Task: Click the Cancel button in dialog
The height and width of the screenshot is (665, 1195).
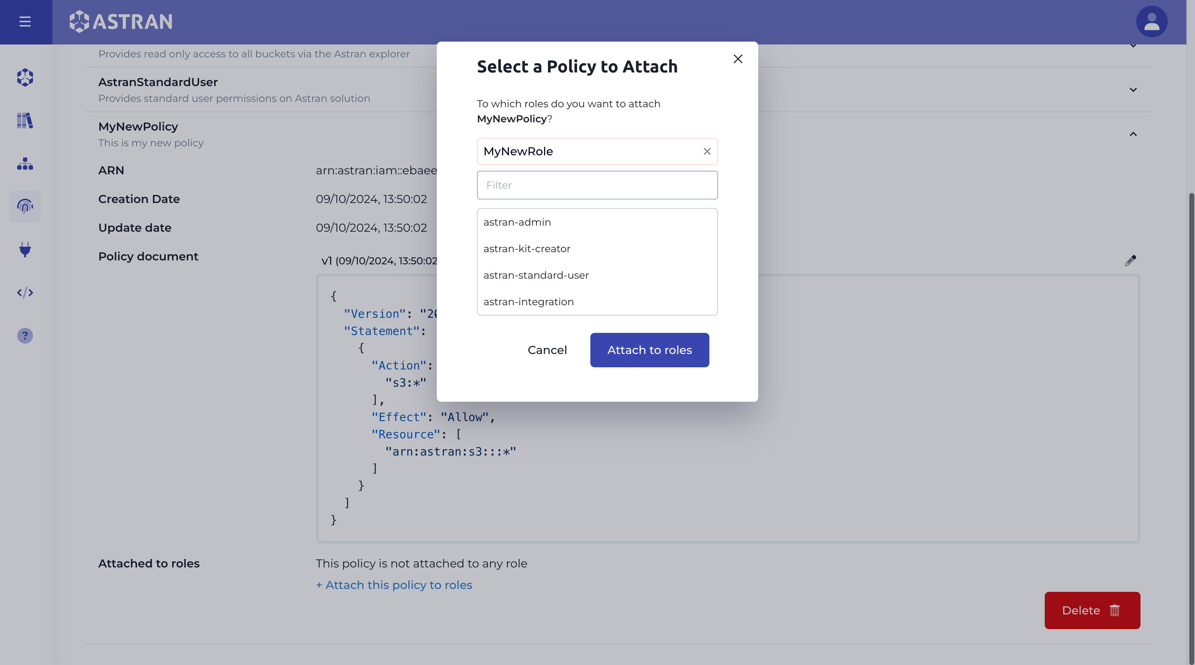Action: pyautogui.click(x=547, y=350)
